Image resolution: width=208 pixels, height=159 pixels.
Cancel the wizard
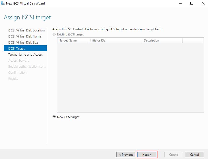click(x=194, y=155)
